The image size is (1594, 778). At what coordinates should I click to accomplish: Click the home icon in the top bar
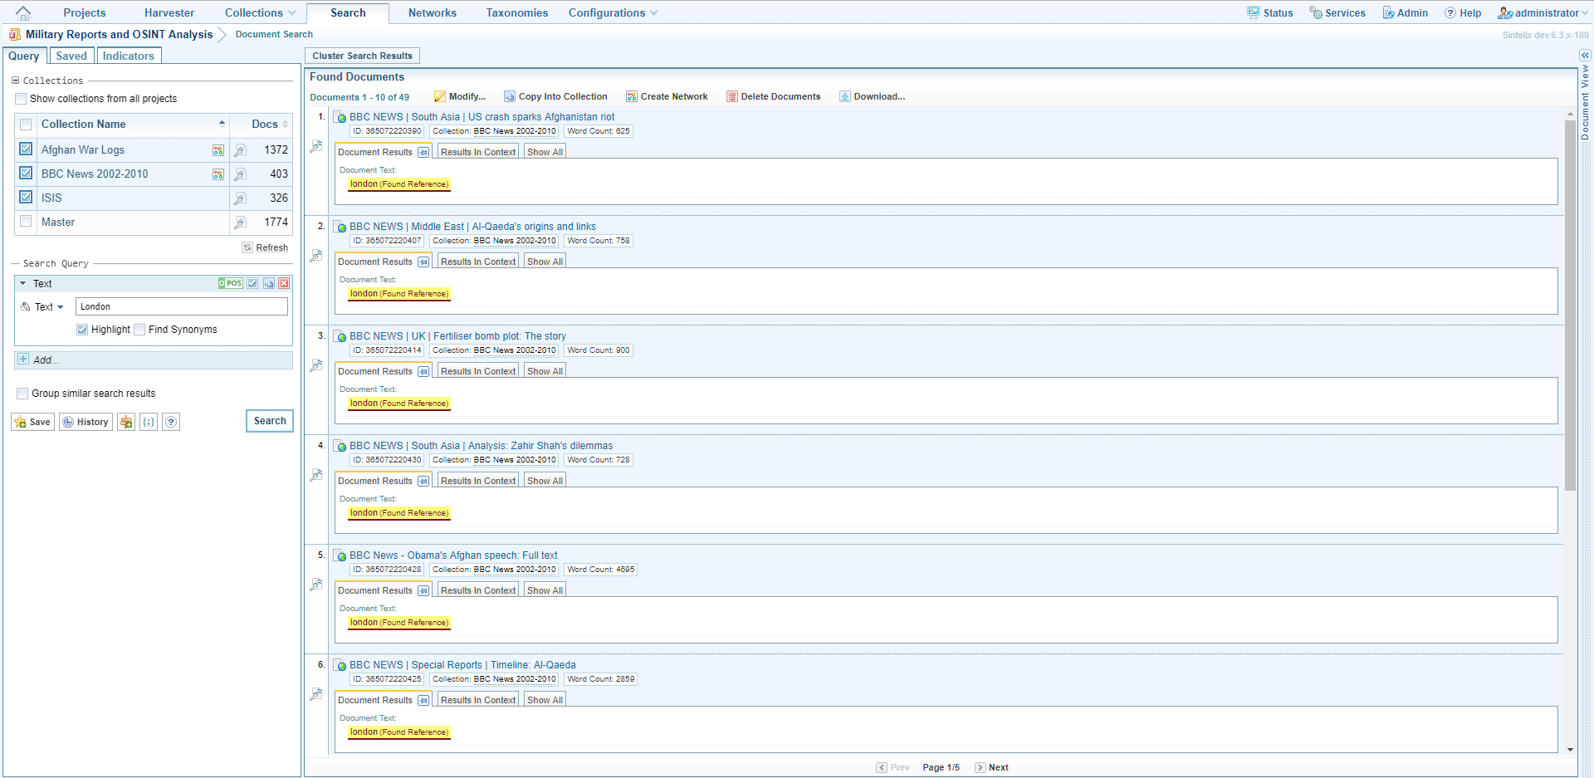tap(23, 13)
